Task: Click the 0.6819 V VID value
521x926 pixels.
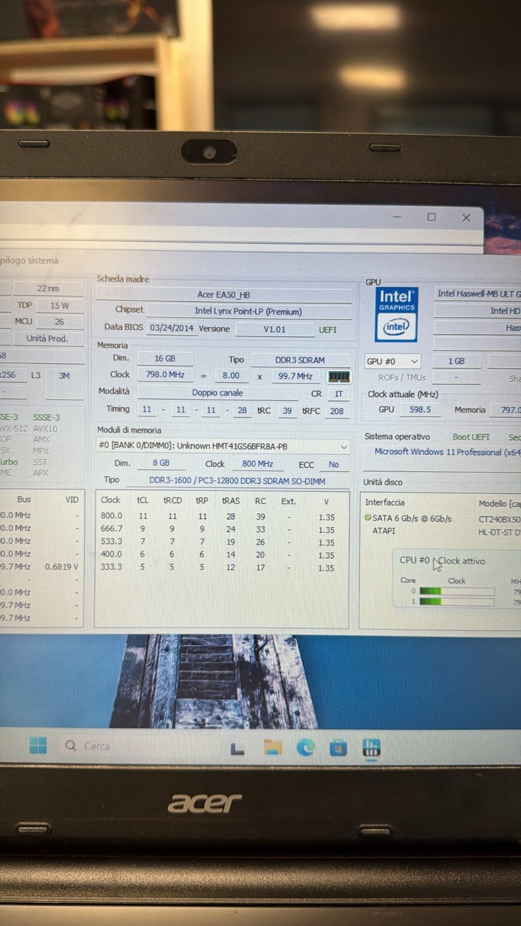Action: click(x=61, y=567)
